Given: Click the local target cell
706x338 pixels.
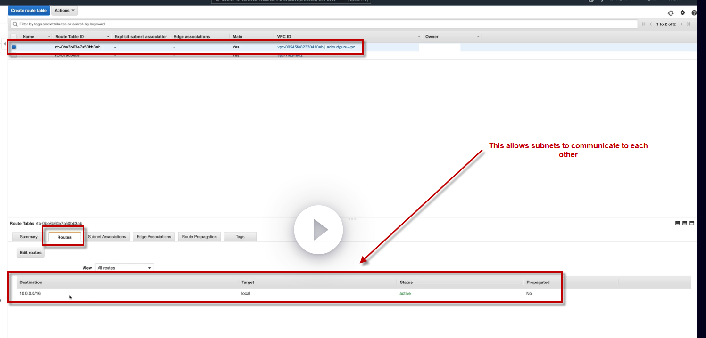Looking at the screenshot, I should [246, 294].
